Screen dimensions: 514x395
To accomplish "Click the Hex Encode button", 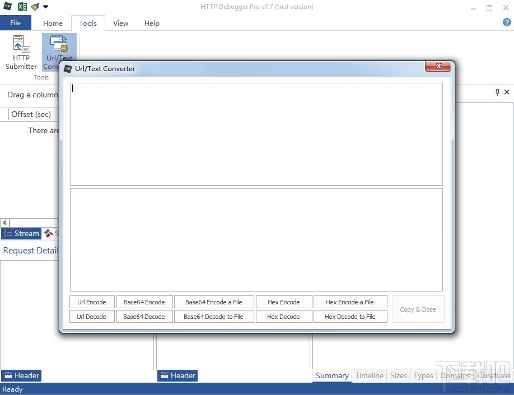I will pyautogui.click(x=284, y=302).
